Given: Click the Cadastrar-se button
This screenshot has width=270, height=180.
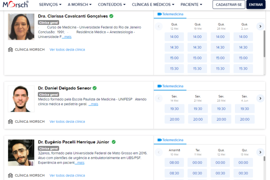Looking at the screenshot, I should [228, 5].
